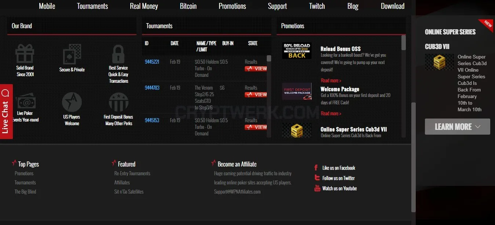495x225 pixels.
Task: Click the Youtube icon
Action: pos(317,188)
